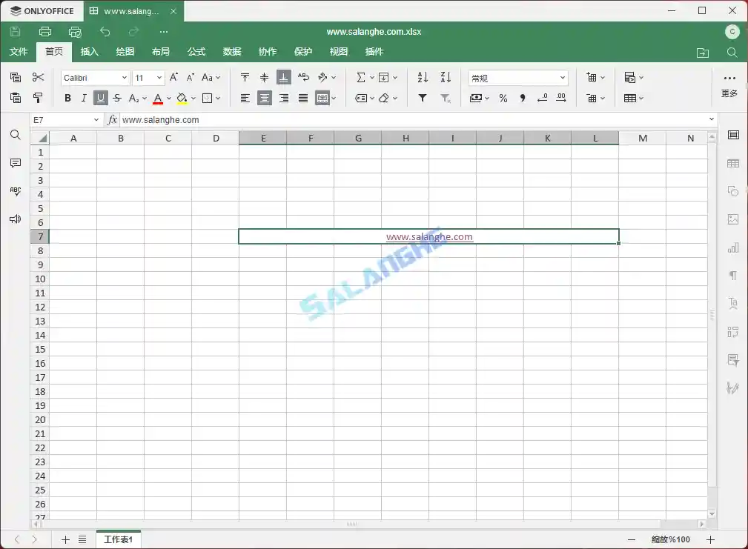Switch to the 插入 ribbon tab
The height and width of the screenshot is (549, 748).
coord(89,52)
